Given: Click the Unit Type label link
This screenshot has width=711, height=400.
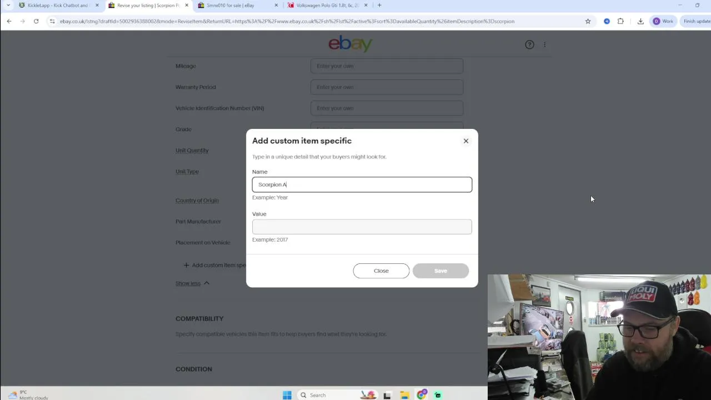Looking at the screenshot, I should tap(187, 172).
